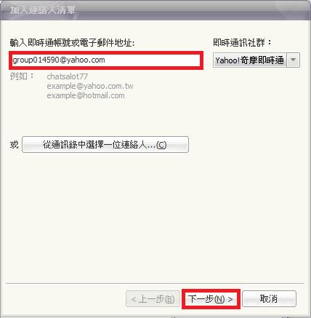Click the @ symbol in the entered address
Image resolution: width=311 pixels, height=318 pixels.
[x=62, y=60]
